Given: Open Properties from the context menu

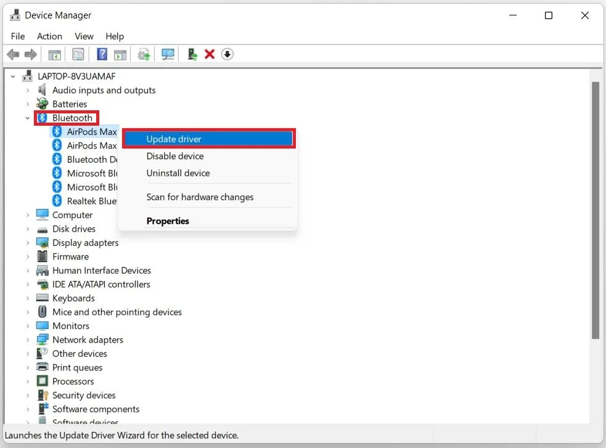Looking at the screenshot, I should [209, 221].
